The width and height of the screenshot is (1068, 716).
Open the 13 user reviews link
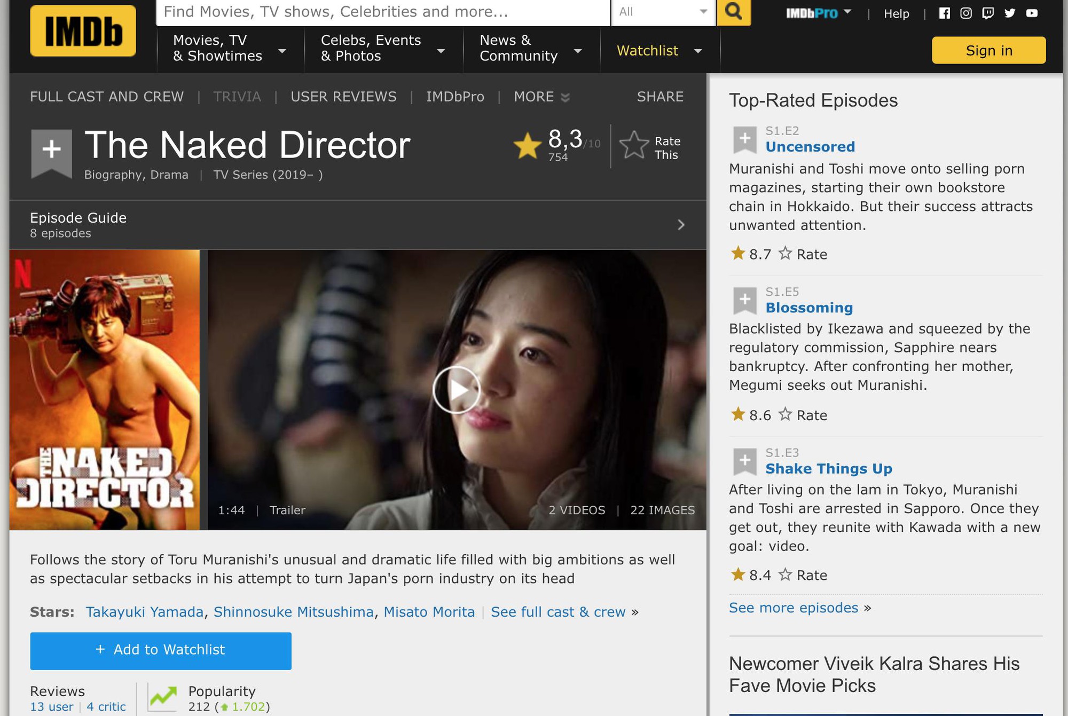coord(52,706)
